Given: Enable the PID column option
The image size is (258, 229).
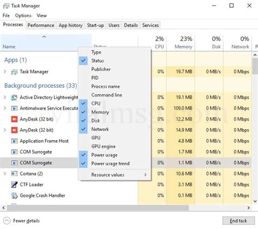Looking at the screenshot, I should 115,78.
